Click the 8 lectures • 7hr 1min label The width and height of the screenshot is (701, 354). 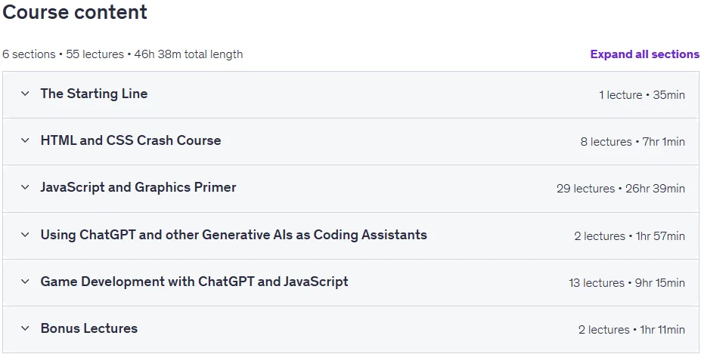click(x=633, y=142)
